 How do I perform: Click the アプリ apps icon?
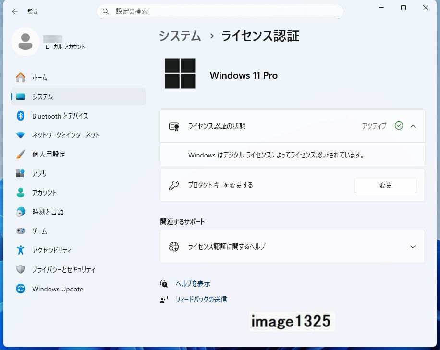[x=21, y=173]
